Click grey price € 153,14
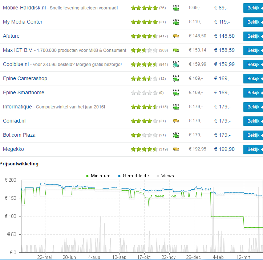Image resolution: width=263 pixels, height=260 pixels. pos(197,50)
